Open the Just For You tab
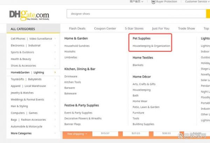The image size is (210, 143). [161, 28]
